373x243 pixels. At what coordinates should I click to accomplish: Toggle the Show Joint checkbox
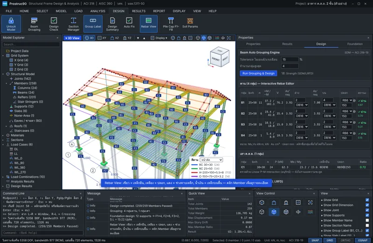tap(367, 210)
